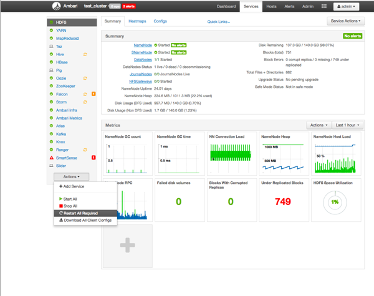The height and width of the screenshot is (296, 374).
Task: Click the Pig client laptop icon
Action: click(51, 70)
